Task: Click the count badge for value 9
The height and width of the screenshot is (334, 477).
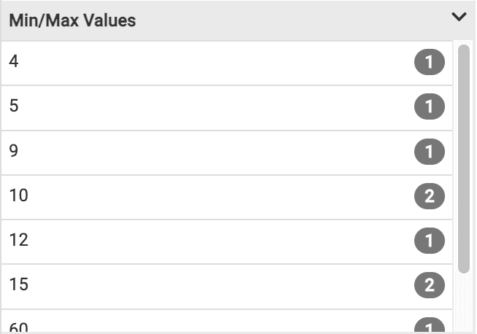Action: [x=429, y=152]
